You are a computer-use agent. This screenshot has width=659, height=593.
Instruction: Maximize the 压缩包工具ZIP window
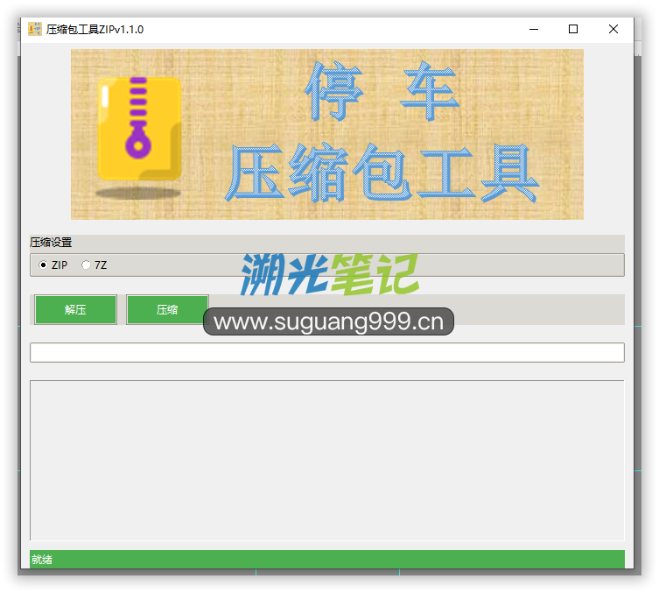[x=573, y=29]
